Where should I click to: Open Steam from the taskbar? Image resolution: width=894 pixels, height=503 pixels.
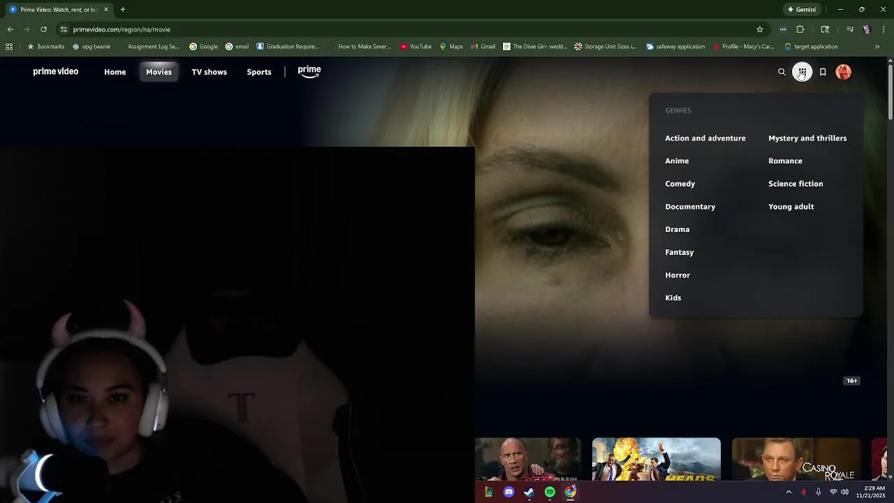pos(529,492)
